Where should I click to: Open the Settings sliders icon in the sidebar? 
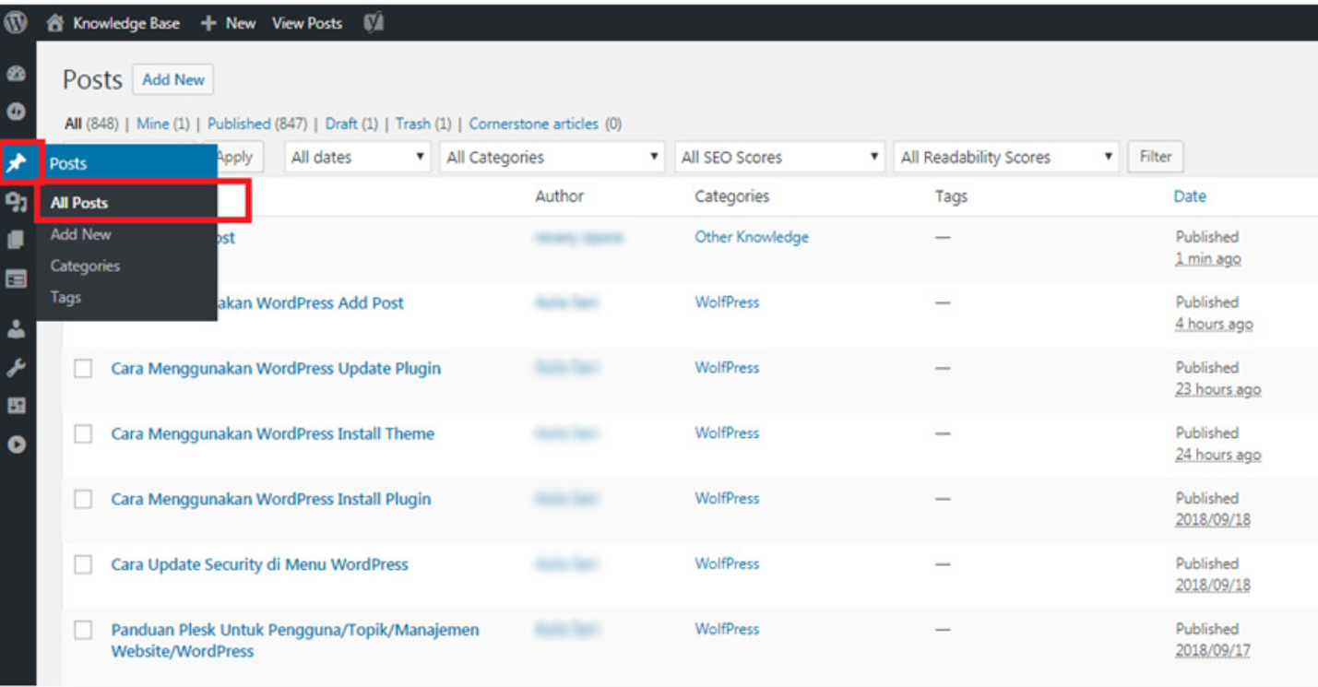click(x=16, y=406)
